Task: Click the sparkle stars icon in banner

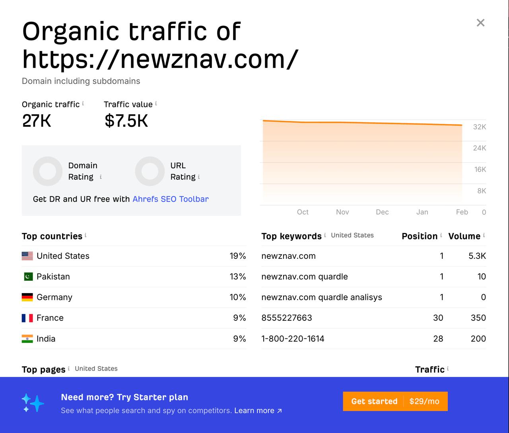Action: tap(33, 403)
